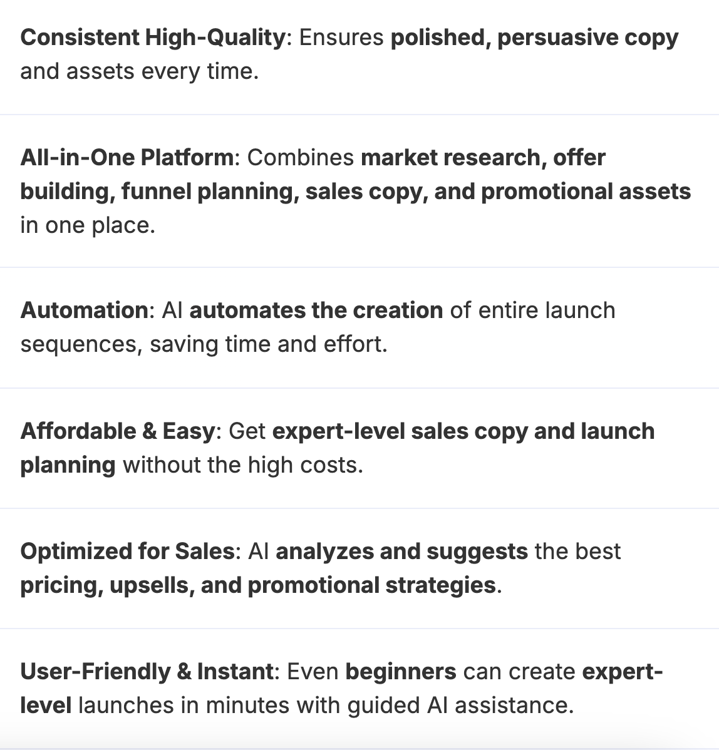Click the words 'of entire launch'
This screenshot has height=750, width=719.
click(532, 311)
